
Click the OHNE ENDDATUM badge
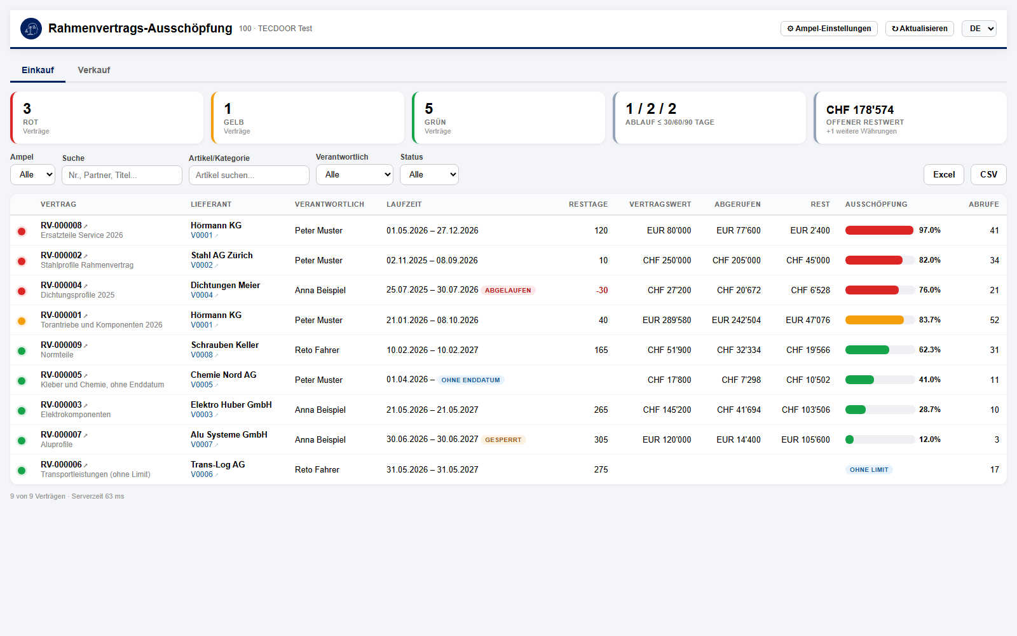click(471, 380)
